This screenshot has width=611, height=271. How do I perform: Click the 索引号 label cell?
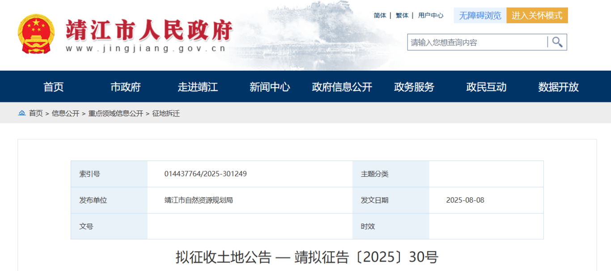point(109,174)
